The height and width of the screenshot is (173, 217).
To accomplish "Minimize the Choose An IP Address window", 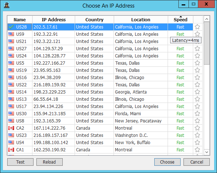I will (183, 4).
